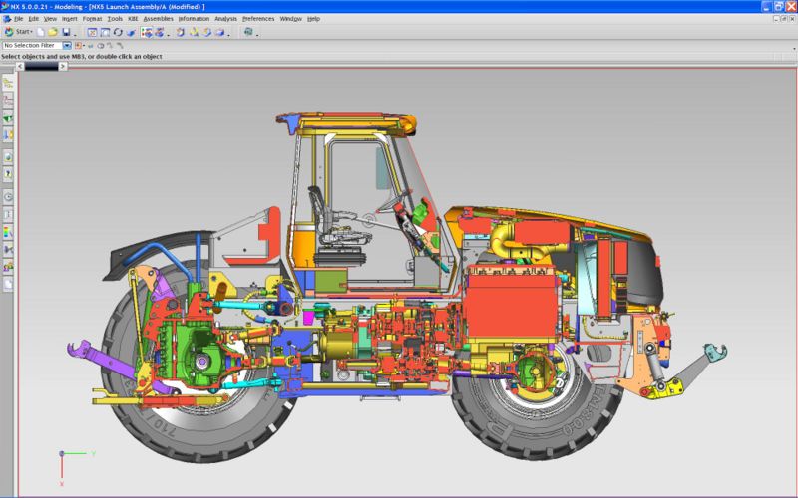Open the Start application menu button

click(19, 32)
